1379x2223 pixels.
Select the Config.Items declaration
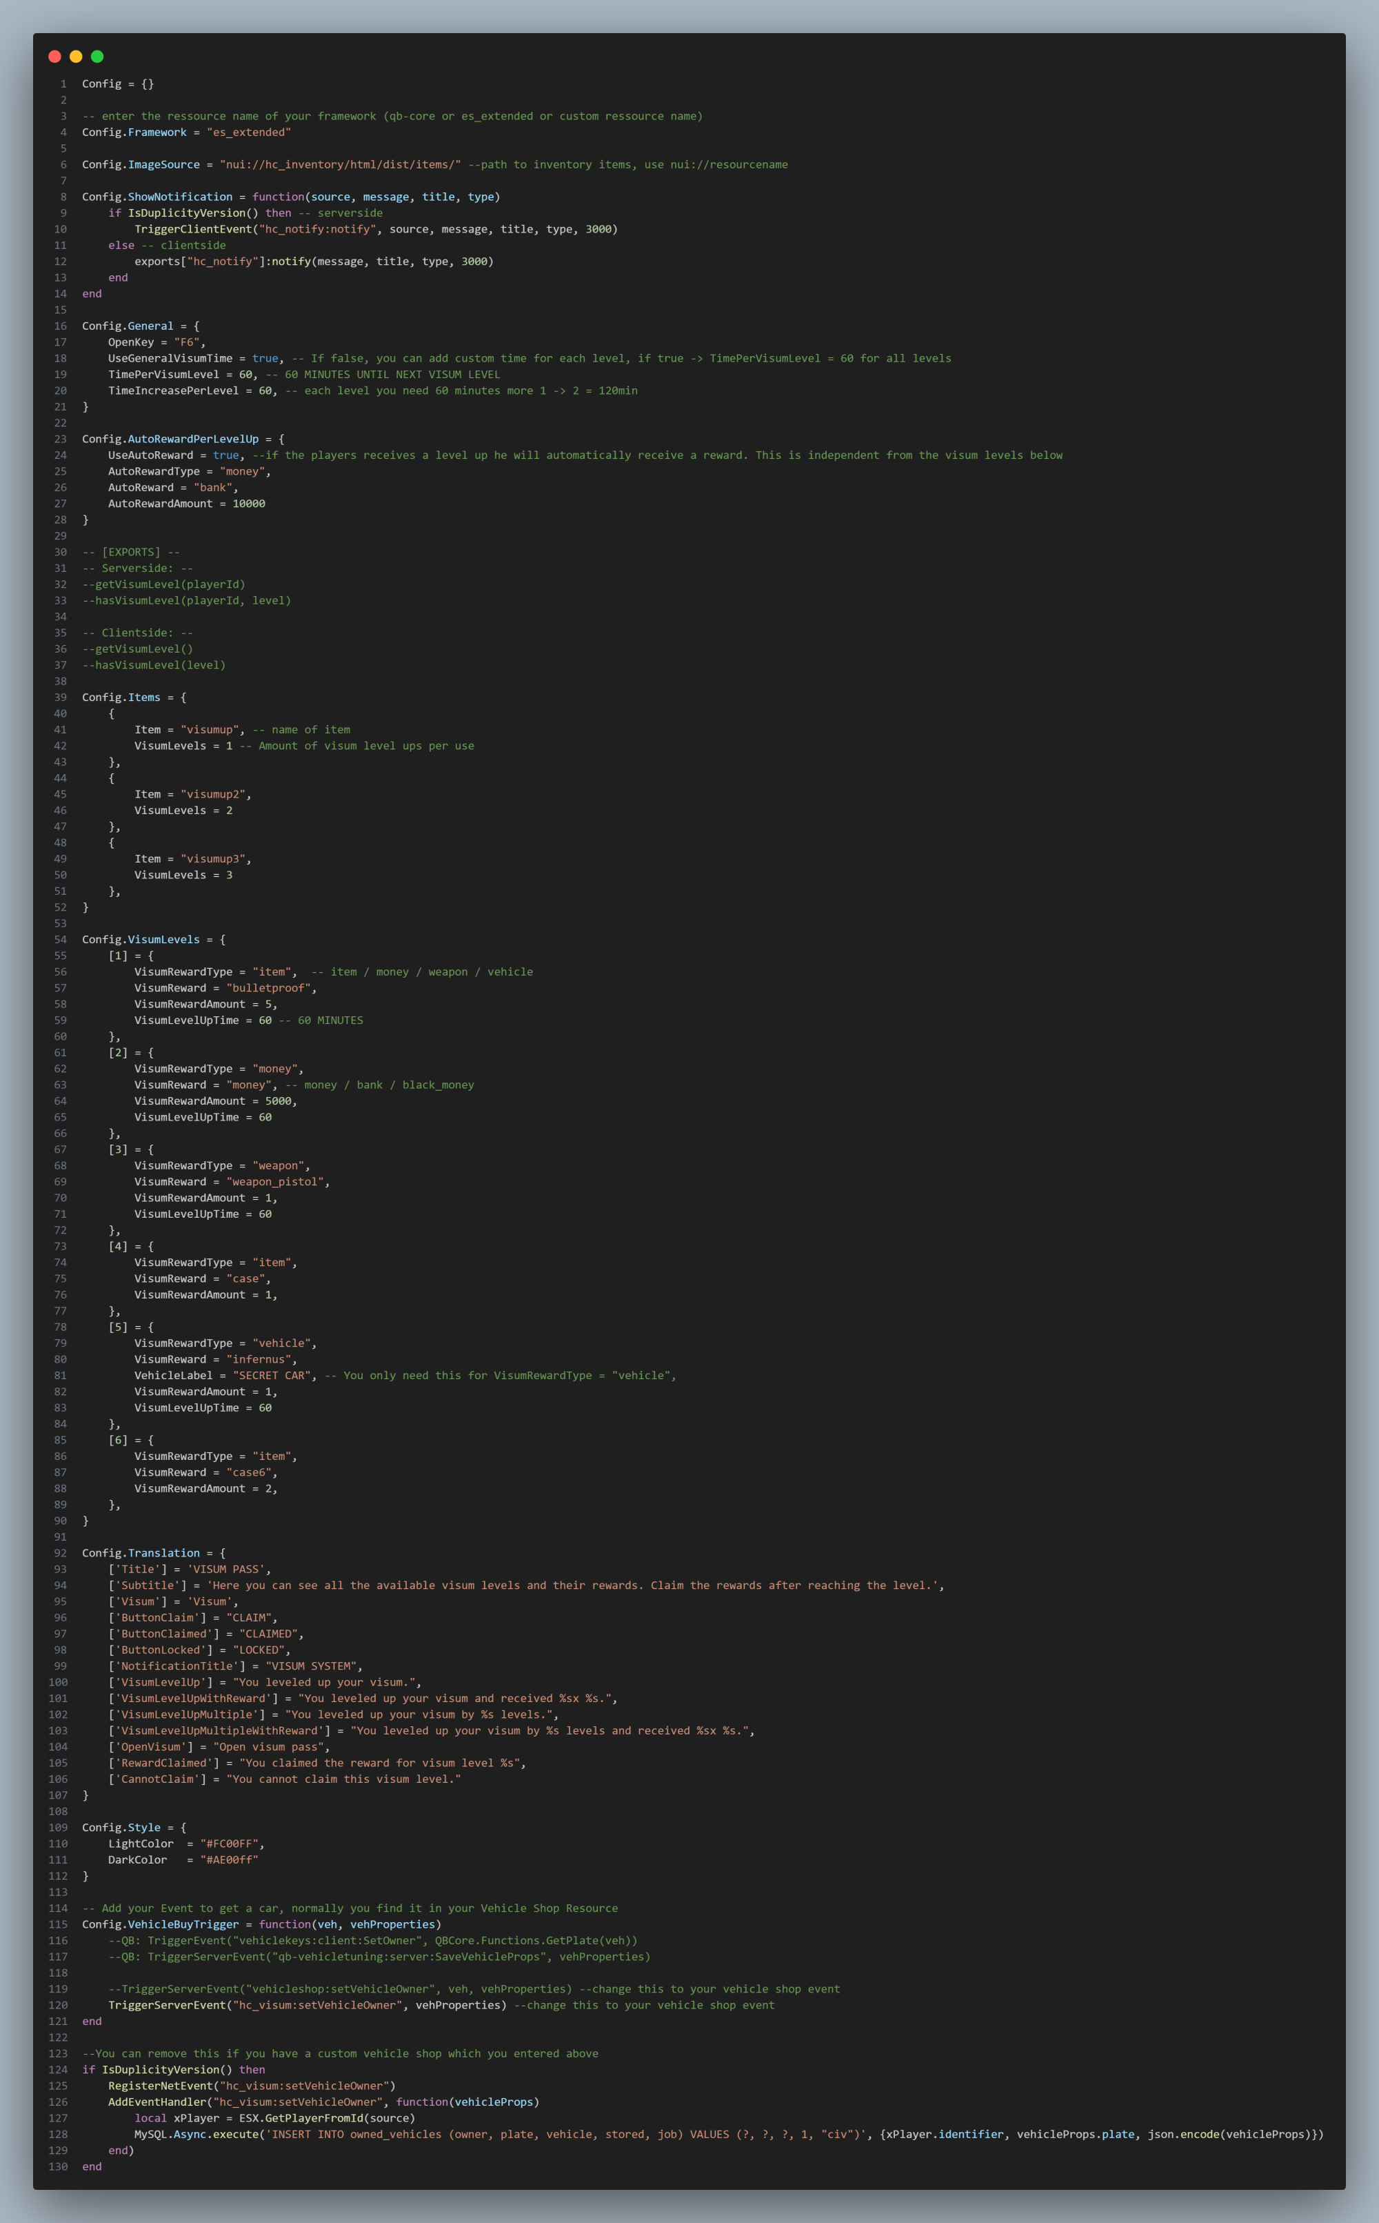tap(121, 698)
